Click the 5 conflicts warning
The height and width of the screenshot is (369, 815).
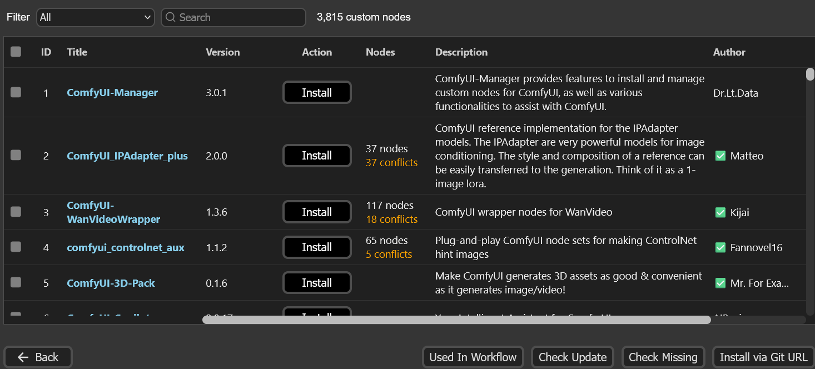[x=389, y=255]
